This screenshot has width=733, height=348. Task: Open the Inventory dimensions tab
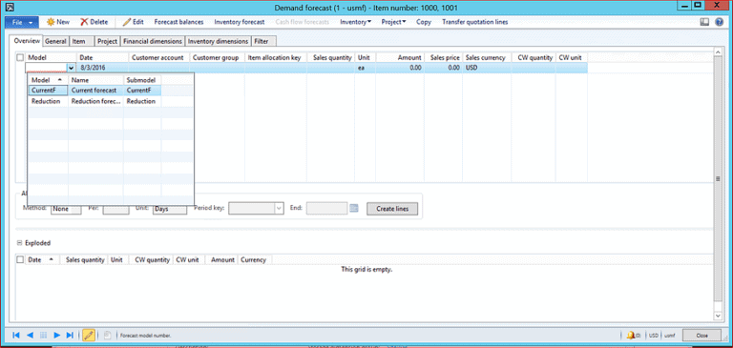pos(218,42)
